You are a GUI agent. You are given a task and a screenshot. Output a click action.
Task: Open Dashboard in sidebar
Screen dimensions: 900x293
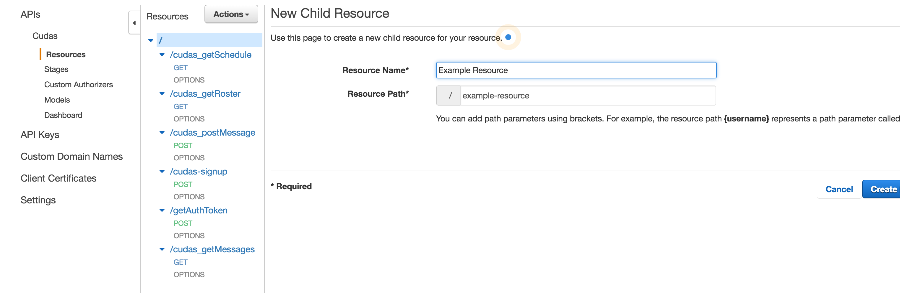[63, 115]
